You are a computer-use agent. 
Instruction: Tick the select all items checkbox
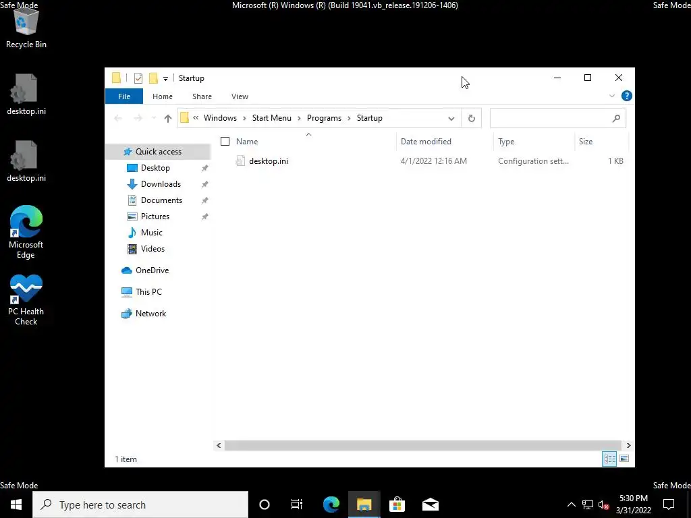(x=225, y=142)
